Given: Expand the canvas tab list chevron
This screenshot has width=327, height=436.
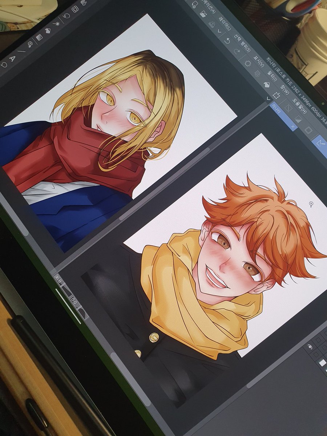Looking at the screenshot, I should pyautogui.click(x=269, y=98).
